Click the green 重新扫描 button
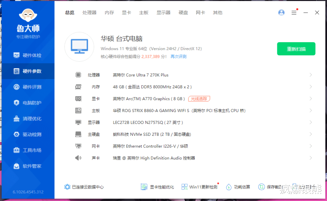327x201 pixels. coord(296,49)
